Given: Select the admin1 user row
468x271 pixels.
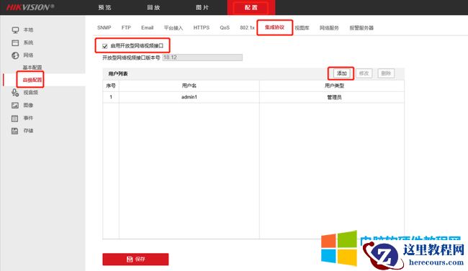Looking at the screenshot, I should 253,97.
